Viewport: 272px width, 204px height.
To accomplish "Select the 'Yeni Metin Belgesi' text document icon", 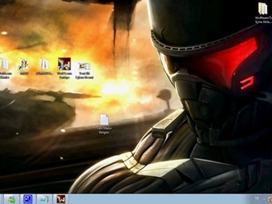I will coord(104,120).
